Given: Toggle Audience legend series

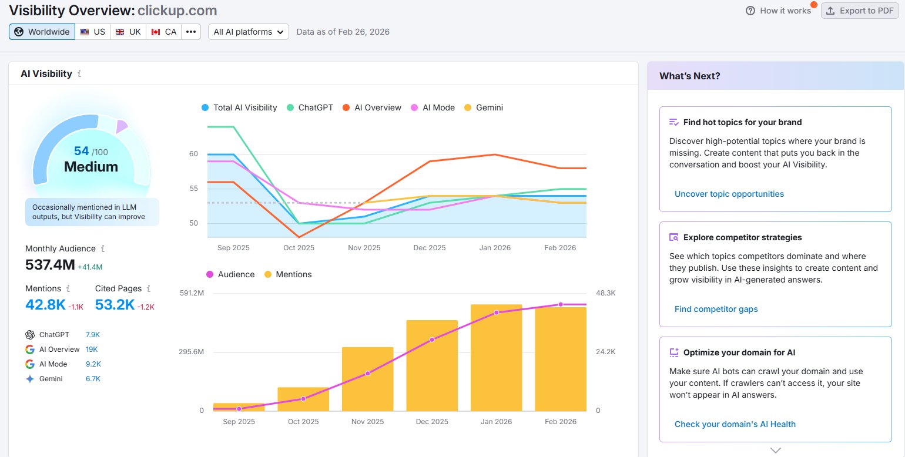Looking at the screenshot, I should [230, 274].
